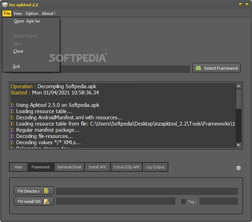Switch to the Extract/Zip APK tab

(x=127, y=167)
